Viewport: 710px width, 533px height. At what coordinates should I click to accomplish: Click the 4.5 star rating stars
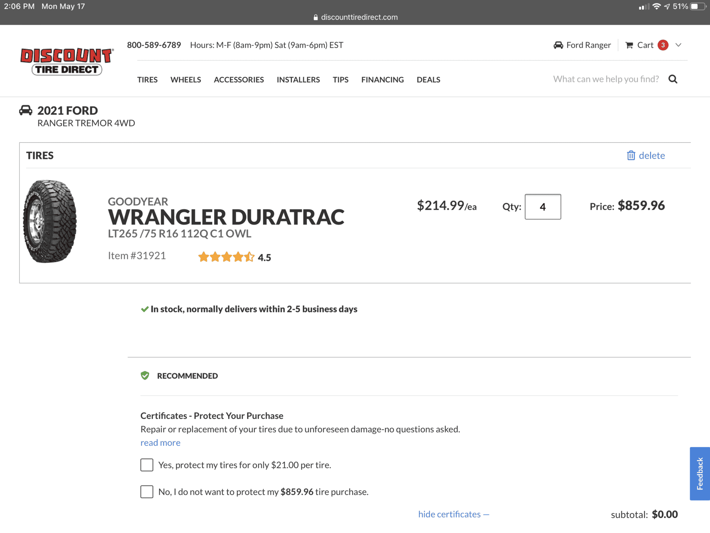point(226,257)
